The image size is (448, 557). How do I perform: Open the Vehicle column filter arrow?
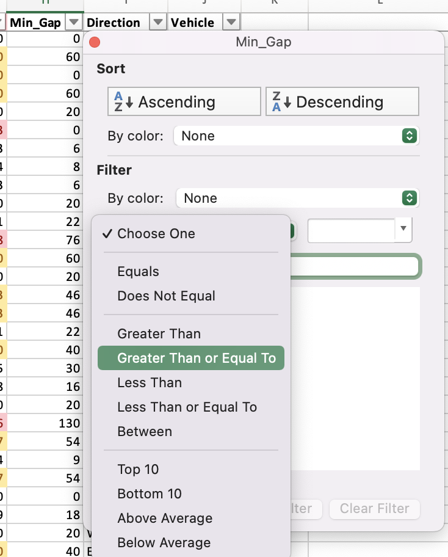230,21
